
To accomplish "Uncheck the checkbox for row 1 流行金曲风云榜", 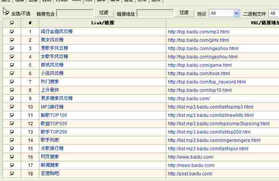I will tap(12, 32).
